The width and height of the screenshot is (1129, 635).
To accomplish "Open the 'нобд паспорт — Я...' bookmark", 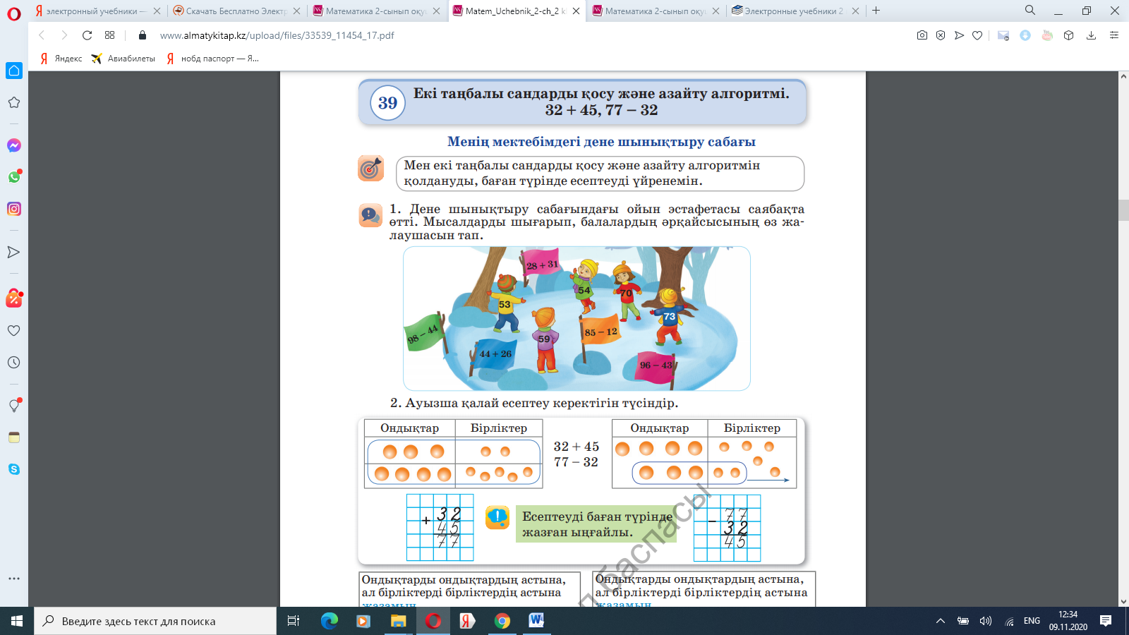I will click(x=212, y=59).
